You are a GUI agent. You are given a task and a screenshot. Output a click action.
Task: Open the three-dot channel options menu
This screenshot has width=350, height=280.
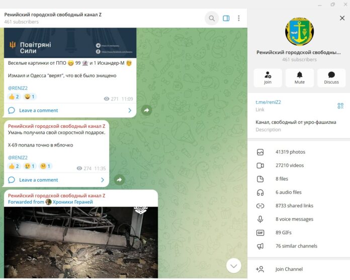click(238, 19)
